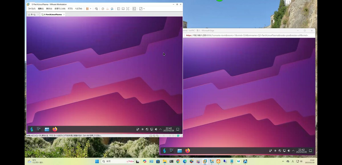Close the ホーム tab in VMware
This screenshot has width=342, height=165.
point(38,14)
